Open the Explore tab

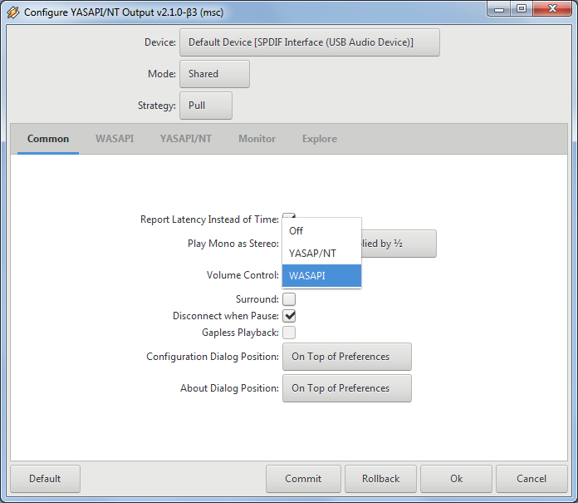tap(320, 139)
